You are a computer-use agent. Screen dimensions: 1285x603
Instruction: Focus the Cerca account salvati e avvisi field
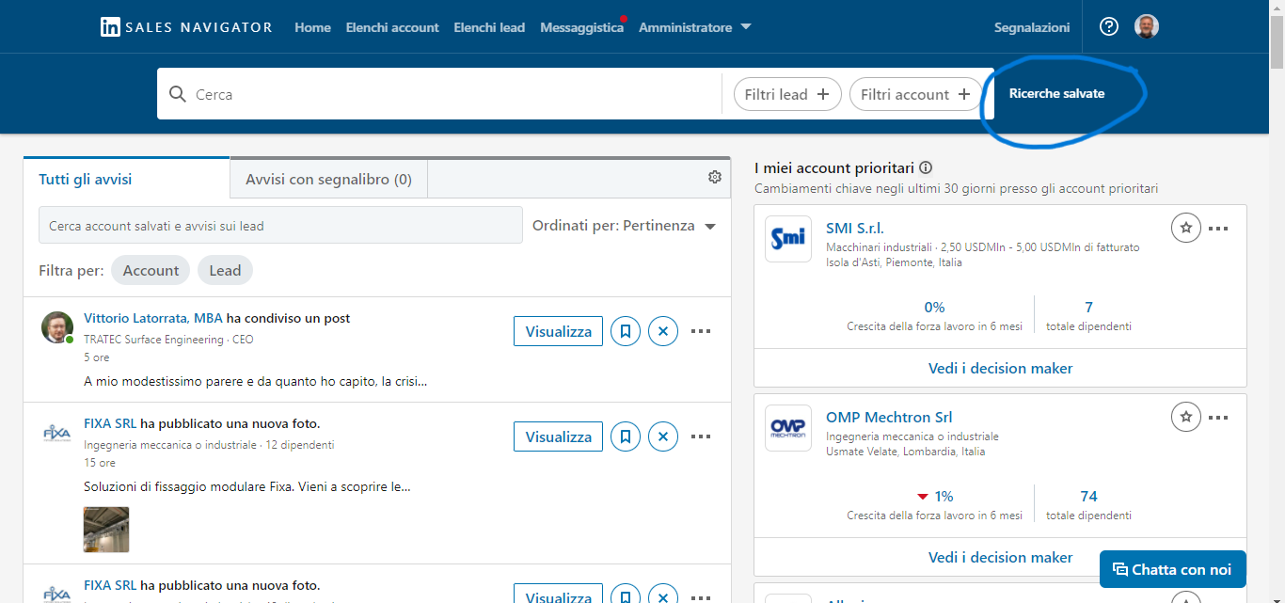[x=280, y=225]
